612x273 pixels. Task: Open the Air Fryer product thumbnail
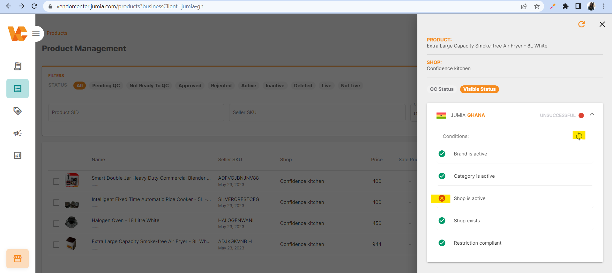pos(71,243)
